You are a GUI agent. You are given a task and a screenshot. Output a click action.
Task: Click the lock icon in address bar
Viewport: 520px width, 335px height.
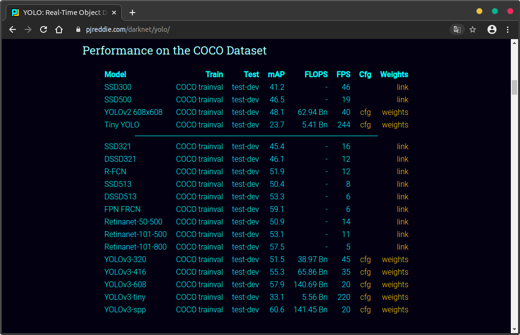pyautogui.click(x=78, y=29)
